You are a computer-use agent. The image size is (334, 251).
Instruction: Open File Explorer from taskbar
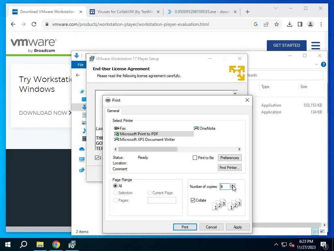(x=40, y=244)
